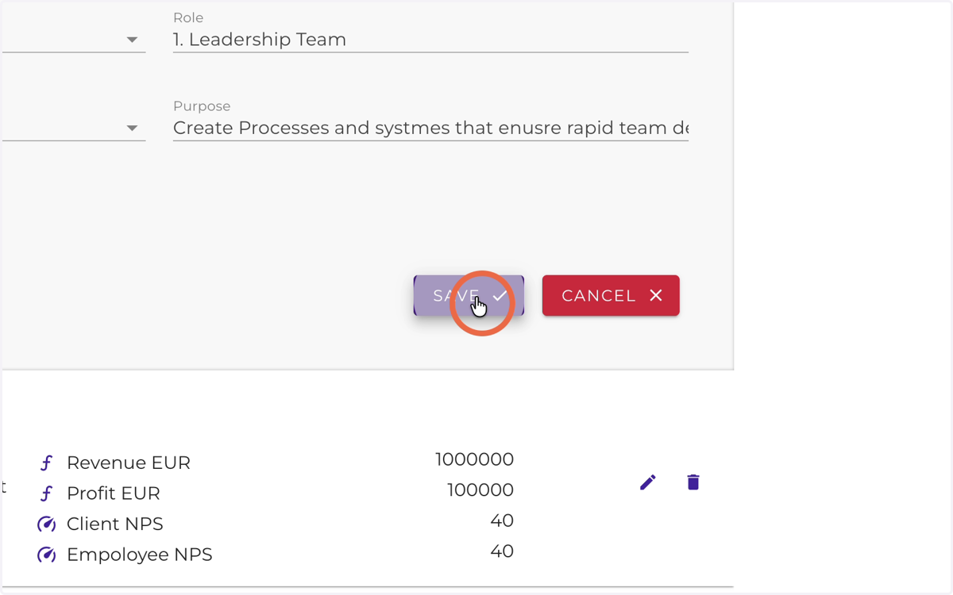Image resolution: width=953 pixels, height=595 pixels.
Task: Click the 100000 profit value
Action: coord(480,490)
